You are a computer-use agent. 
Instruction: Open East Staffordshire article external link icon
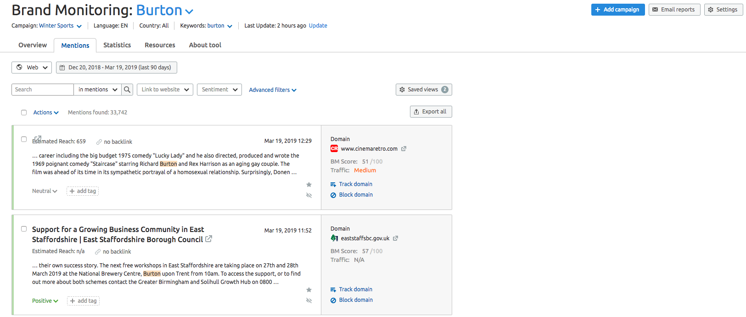(208, 239)
